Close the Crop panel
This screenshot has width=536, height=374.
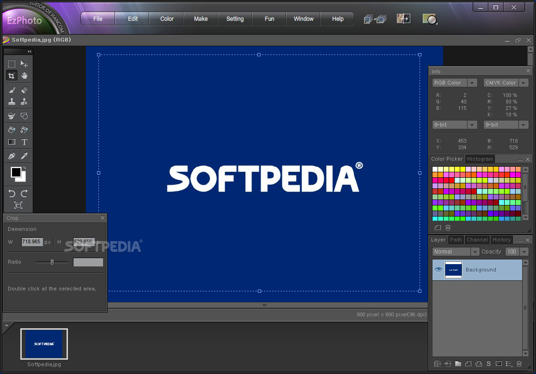point(103,217)
